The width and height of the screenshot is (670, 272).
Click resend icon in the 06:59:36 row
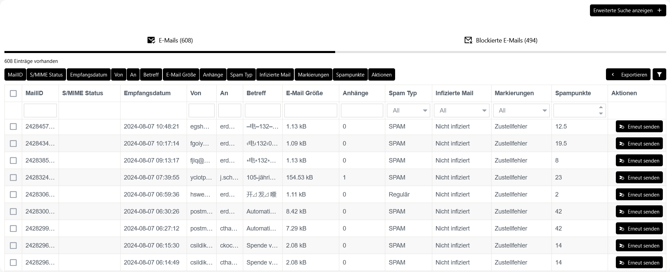coord(622,195)
